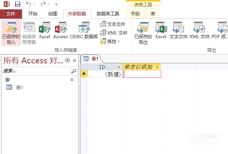228x154 pixels.
Task: Open 已保存的导入 saved imports
Action: [x=11, y=33]
